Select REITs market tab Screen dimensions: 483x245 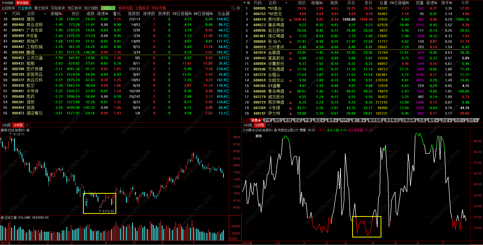(344, 120)
